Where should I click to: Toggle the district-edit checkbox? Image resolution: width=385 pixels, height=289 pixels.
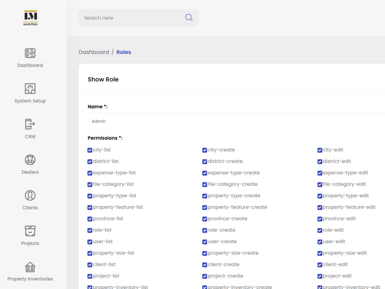point(320,162)
